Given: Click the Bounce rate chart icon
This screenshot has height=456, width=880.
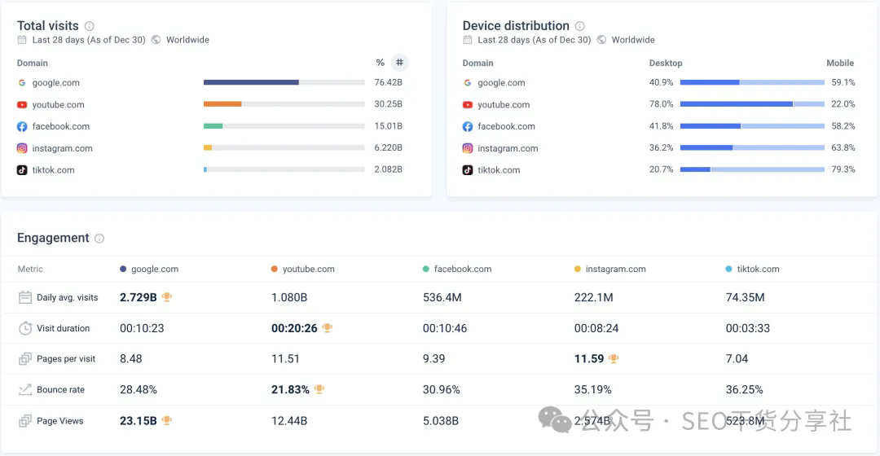Looking at the screenshot, I should click(25, 389).
